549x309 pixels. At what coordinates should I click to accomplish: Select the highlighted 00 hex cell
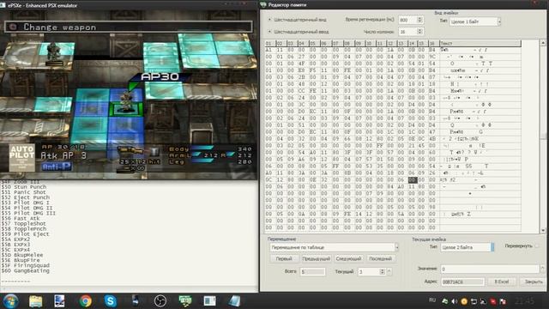click(x=413, y=179)
